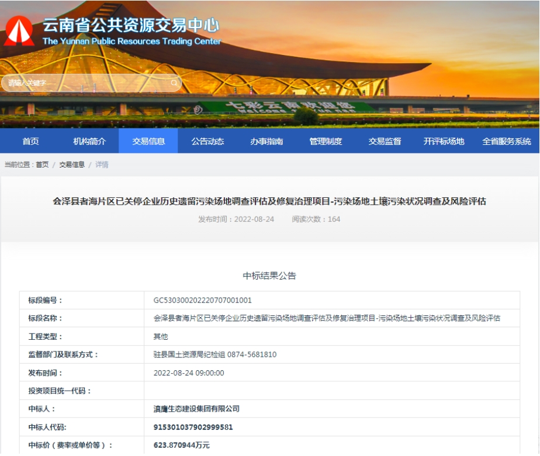Open the 交易监督 section
540x456 pixels.
[x=385, y=141]
